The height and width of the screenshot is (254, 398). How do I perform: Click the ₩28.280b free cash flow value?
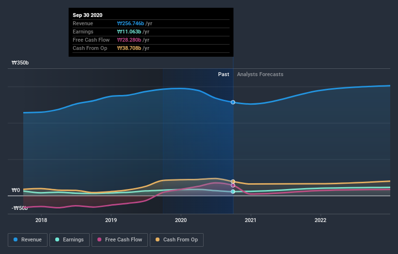point(129,40)
